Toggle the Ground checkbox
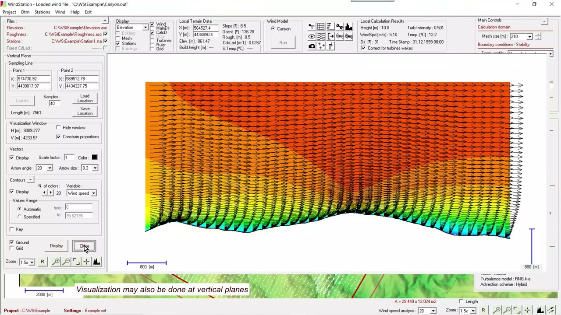Screen dimensions: 561x315 tap(12, 242)
